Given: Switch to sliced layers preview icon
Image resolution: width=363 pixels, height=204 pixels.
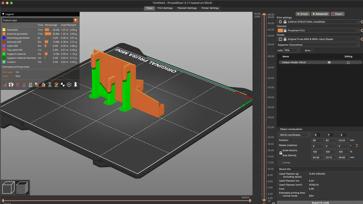Looking at the screenshot, I should (22, 187).
